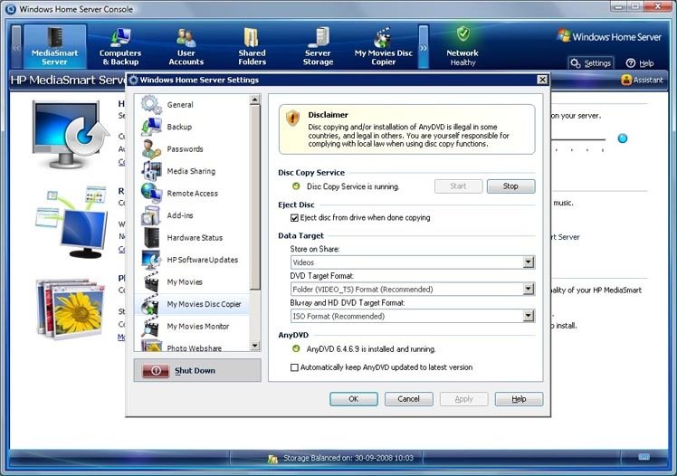Viewport: 677px width, 476px height.
Task: Select the HP Software Updates icon
Action: point(151,260)
